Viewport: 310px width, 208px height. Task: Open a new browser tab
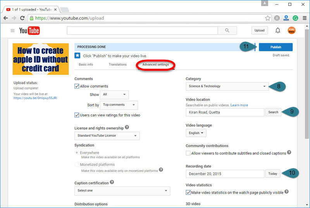[x=64, y=9]
